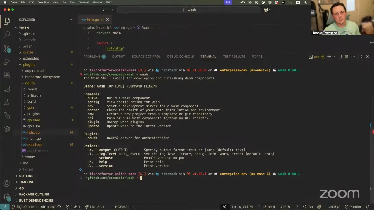Switch to the DEBUG CONSOLE tab

[x=181, y=57]
